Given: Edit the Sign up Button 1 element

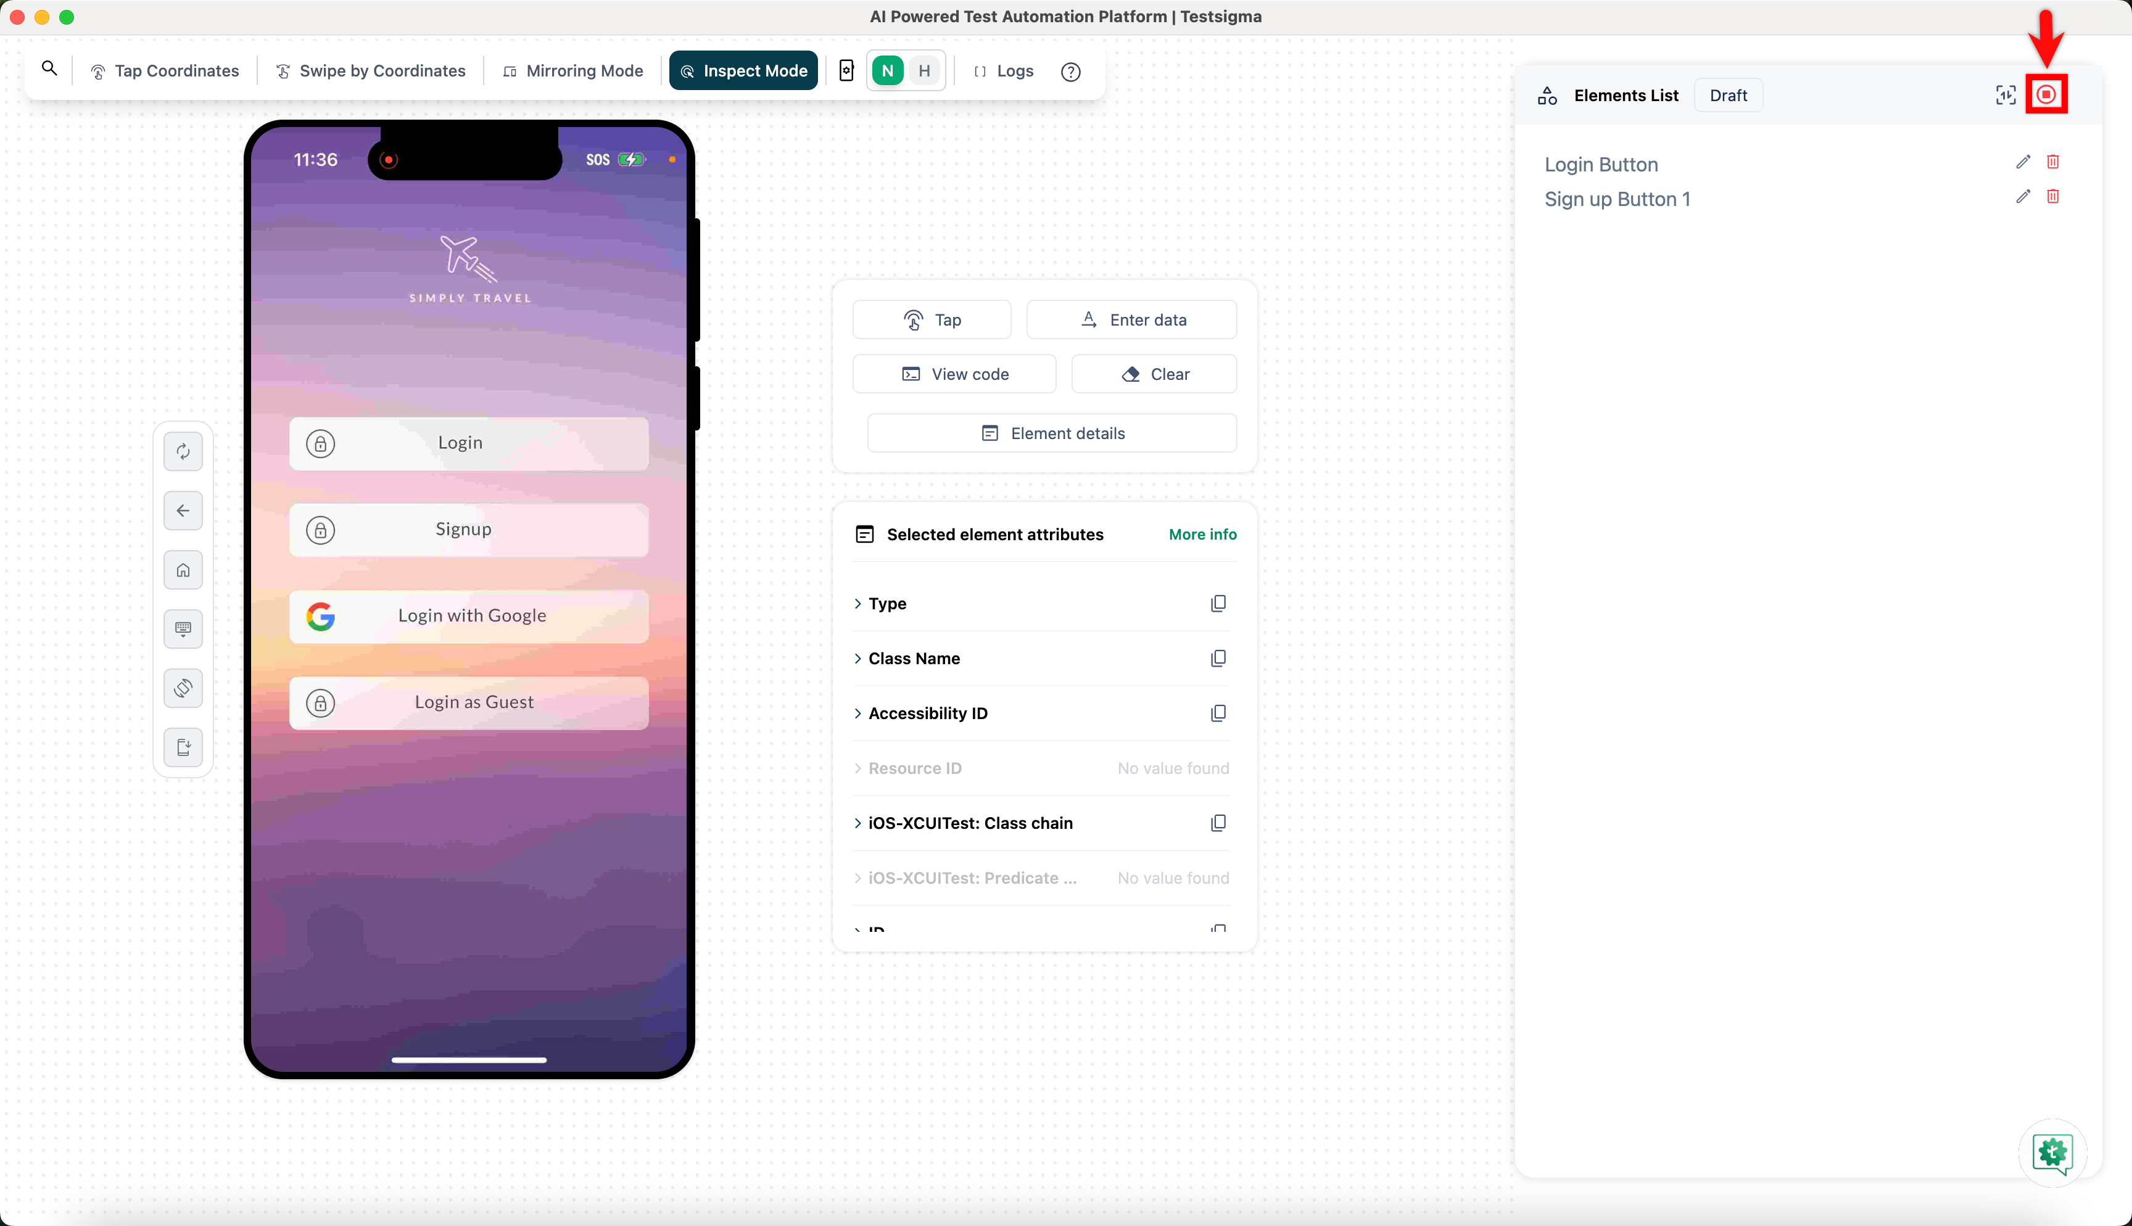Looking at the screenshot, I should 2023,196.
